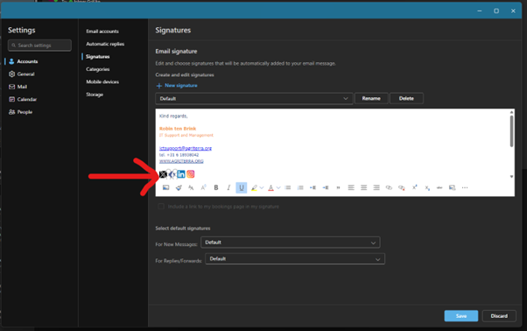Apply the yellow text highlight color
527x331 pixels.
(254, 188)
